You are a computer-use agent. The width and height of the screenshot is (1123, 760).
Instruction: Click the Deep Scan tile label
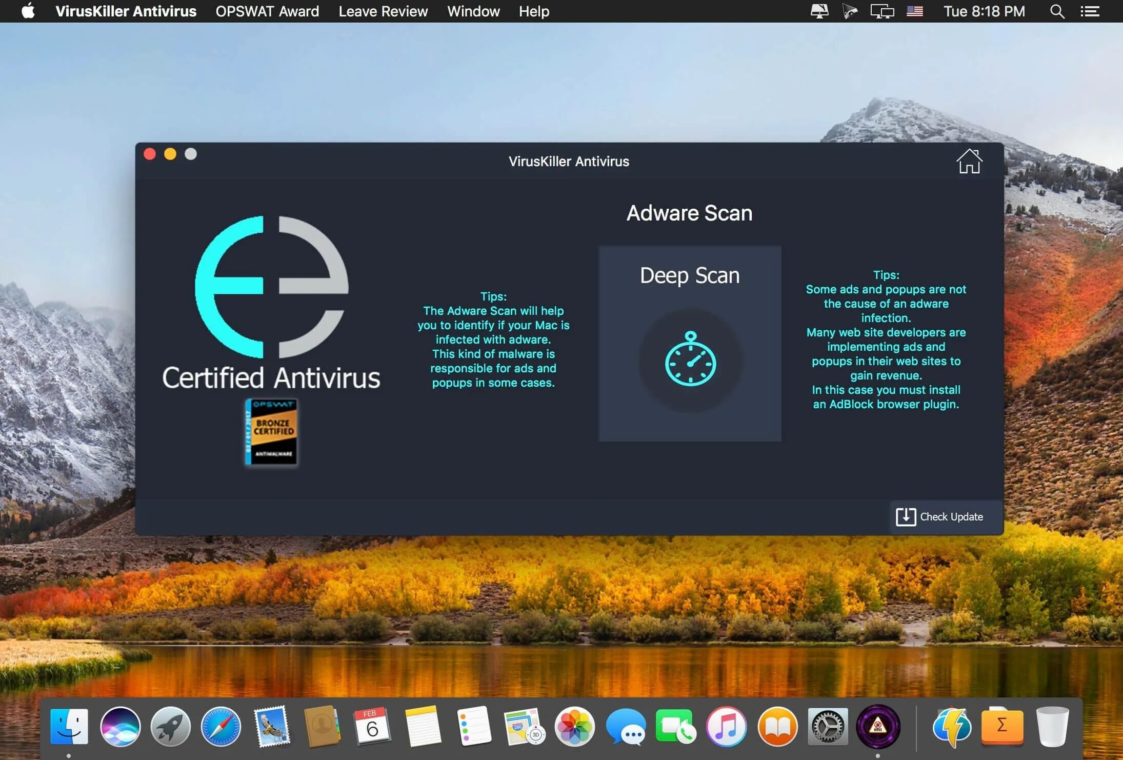coord(690,276)
